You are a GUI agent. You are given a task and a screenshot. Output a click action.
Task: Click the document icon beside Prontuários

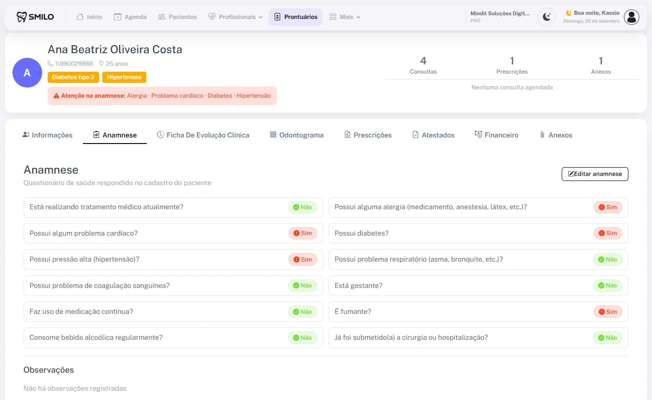tap(277, 17)
